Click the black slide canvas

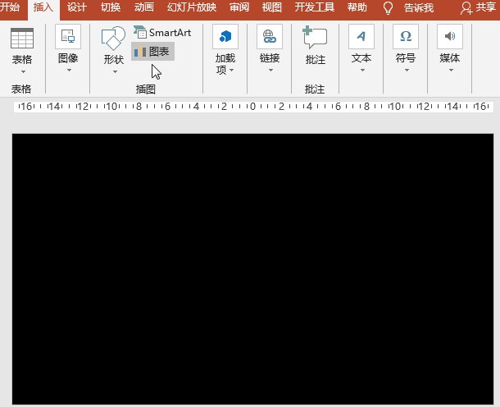[253, 269]
